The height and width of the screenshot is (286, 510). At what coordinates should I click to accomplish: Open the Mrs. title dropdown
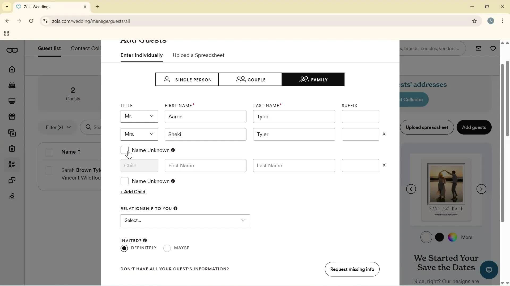pos(139,134)
